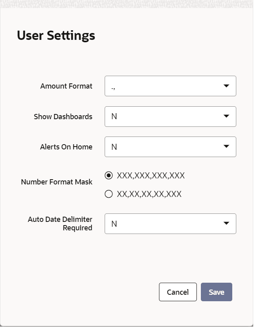Screen dimensions: 254x327
Task: Open the Auto Date Delimiter Required dropdown
Action: (170, 224)
